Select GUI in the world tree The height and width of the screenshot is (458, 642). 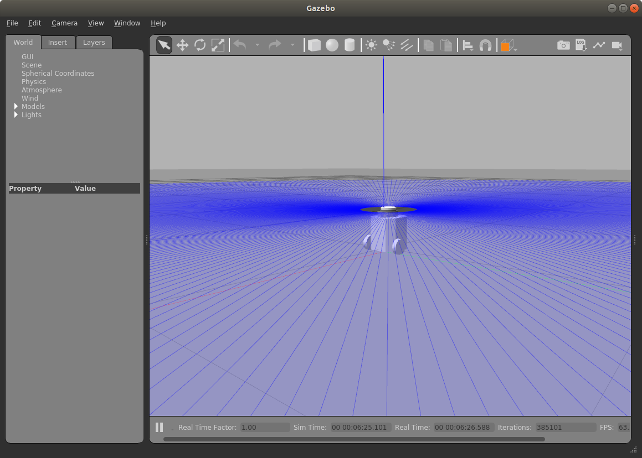click(x=28, y=56)
